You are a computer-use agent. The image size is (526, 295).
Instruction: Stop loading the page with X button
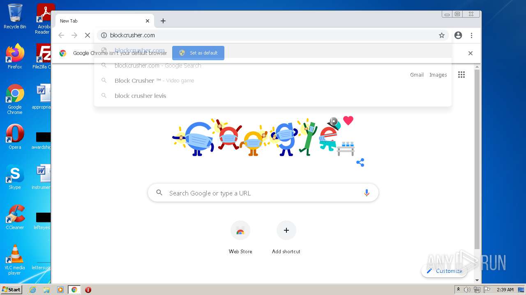click(88, 35)
